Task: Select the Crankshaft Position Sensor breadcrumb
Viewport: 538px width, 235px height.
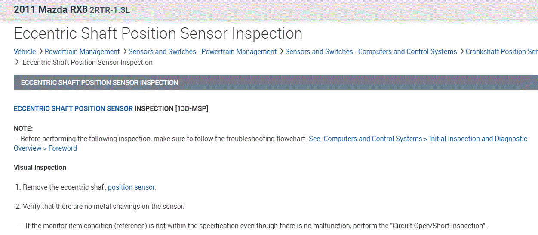Action: [x=501, y=51]
